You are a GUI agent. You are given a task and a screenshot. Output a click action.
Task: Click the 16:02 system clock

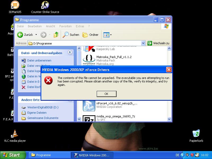point(205,155)
